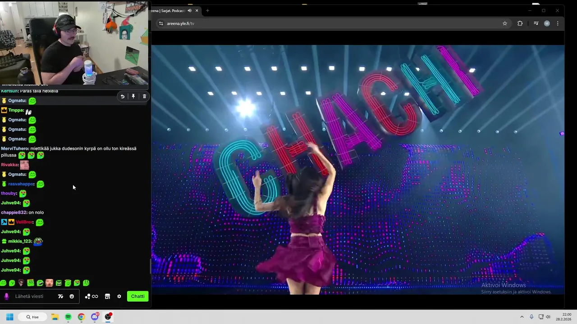Image resolution: width=577 pixels, height=324 pixels.
Task: Click username Tmppa in chat
Action: tap(16, 110)
